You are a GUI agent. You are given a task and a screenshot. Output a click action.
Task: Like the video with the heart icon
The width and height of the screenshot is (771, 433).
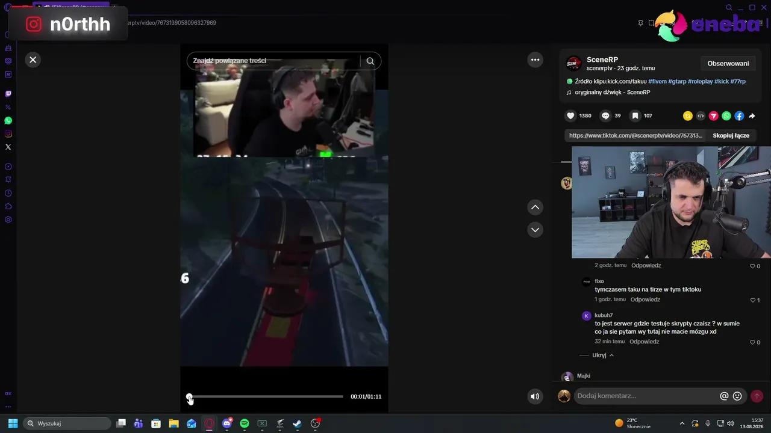[x=571, y=115]
